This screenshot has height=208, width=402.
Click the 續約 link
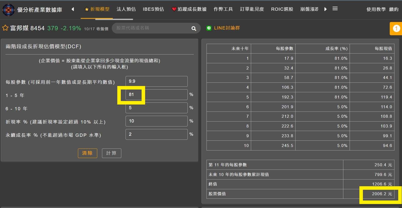pos(394,9)
